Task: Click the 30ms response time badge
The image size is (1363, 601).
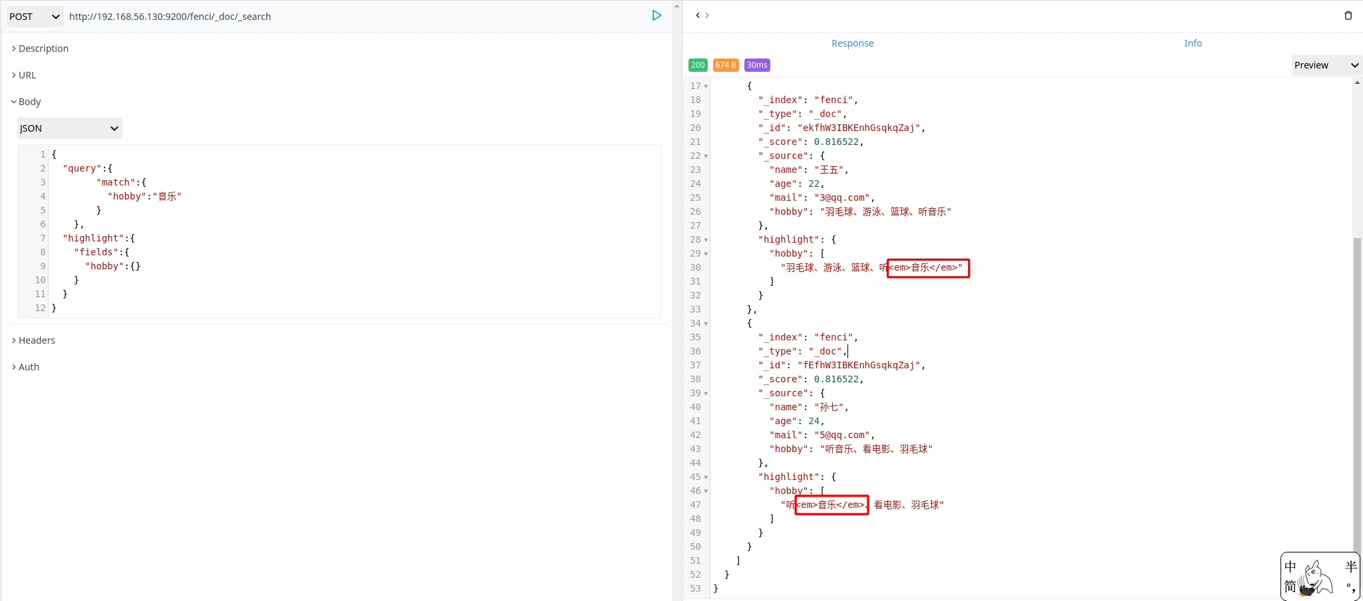Action: point(756,64)
